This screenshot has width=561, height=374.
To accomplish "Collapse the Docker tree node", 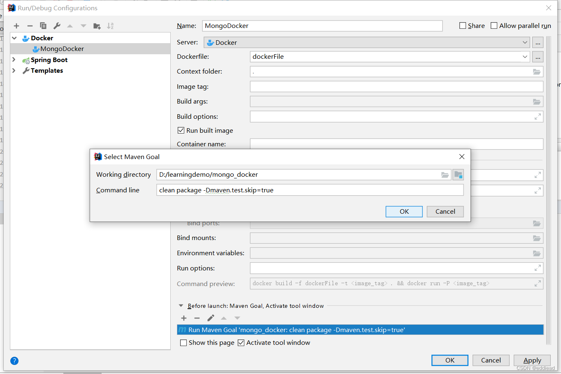I will coord(14,38).
